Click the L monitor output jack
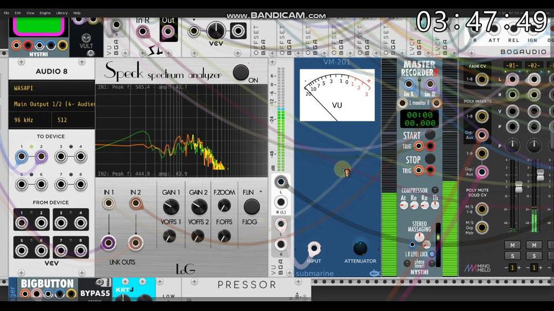Viewport: 554px width, 311px height. point(402,103)
